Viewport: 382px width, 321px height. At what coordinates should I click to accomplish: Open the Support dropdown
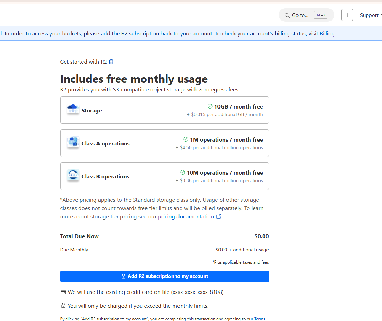click(369, 15)
